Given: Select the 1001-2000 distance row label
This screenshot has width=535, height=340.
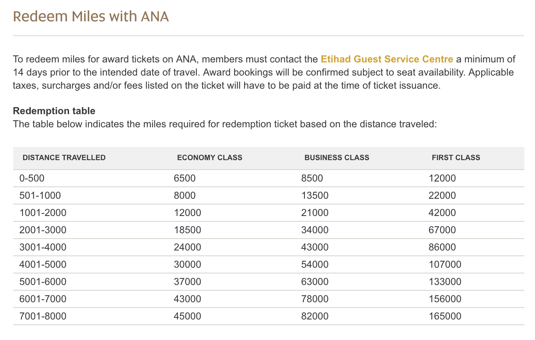Looking at the screenshot, I should (43, 213).
